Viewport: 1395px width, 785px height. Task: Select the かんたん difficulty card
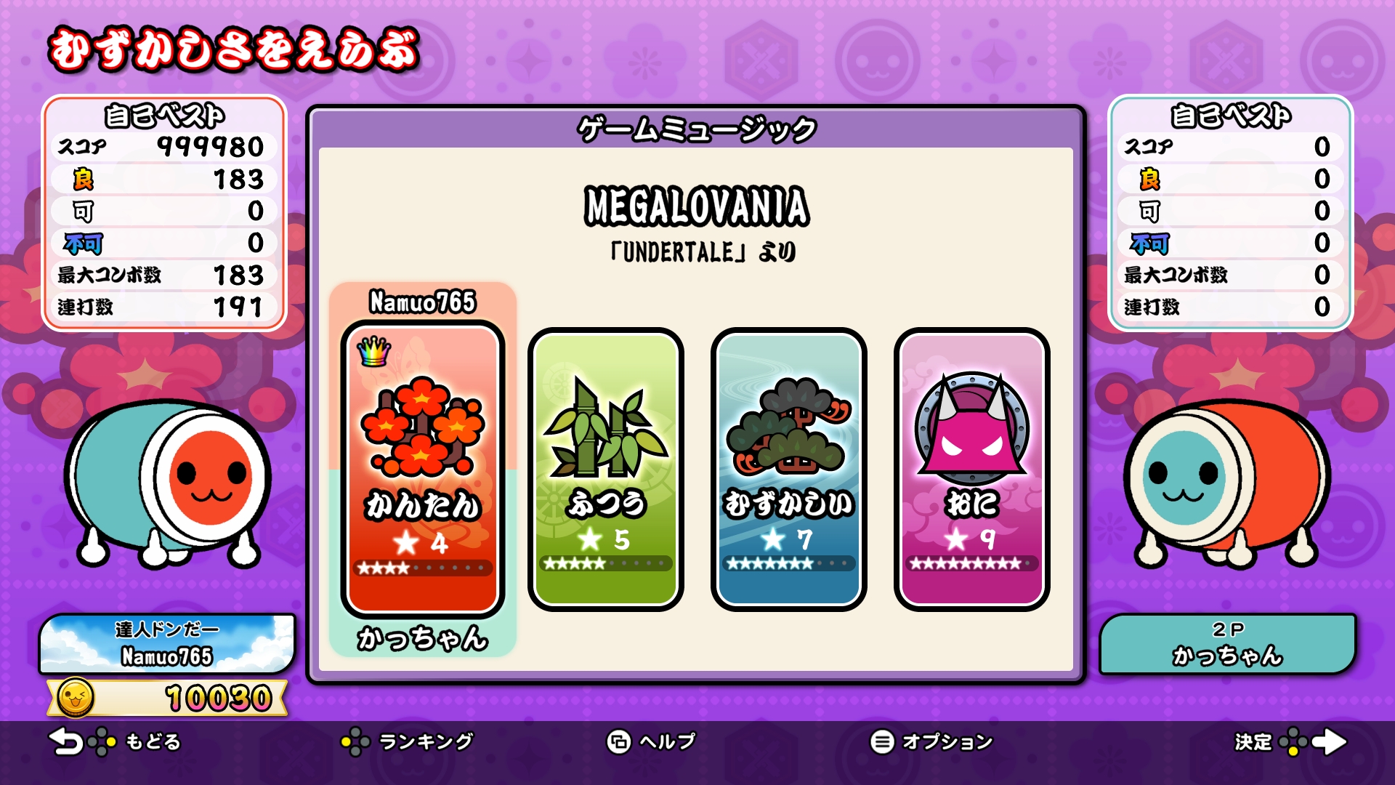[422, 469]
